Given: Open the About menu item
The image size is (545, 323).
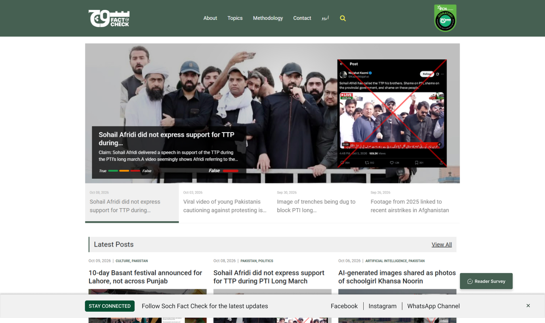Looking at the screenshot, I should pyautogui.click(x=210, y=18).
